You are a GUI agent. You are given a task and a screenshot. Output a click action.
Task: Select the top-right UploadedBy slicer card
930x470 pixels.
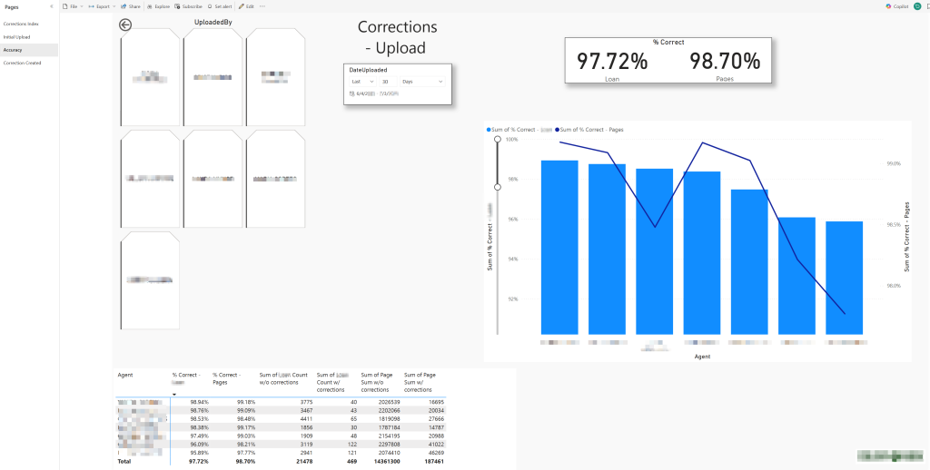tap(276, 77)
